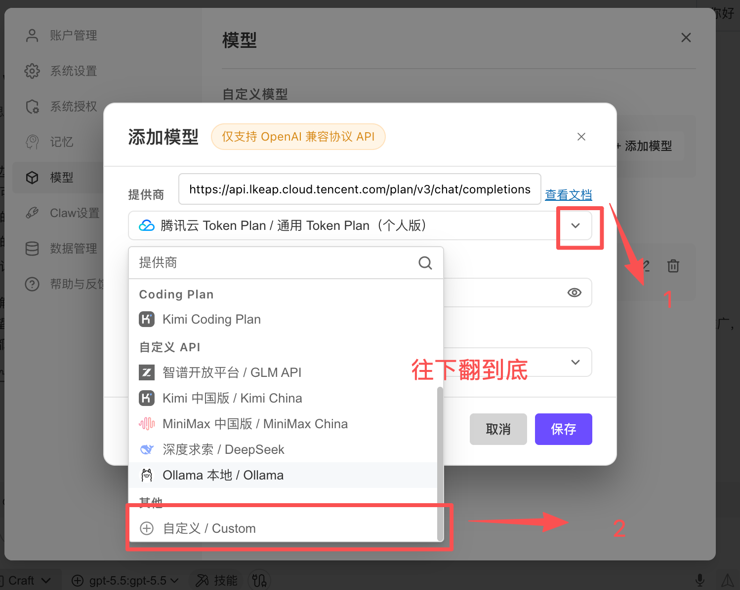The height and width of the screenshot is (590, 740).
Task: Click the Kimi Coding Plan logo
Action: click(x=147, y=319)
